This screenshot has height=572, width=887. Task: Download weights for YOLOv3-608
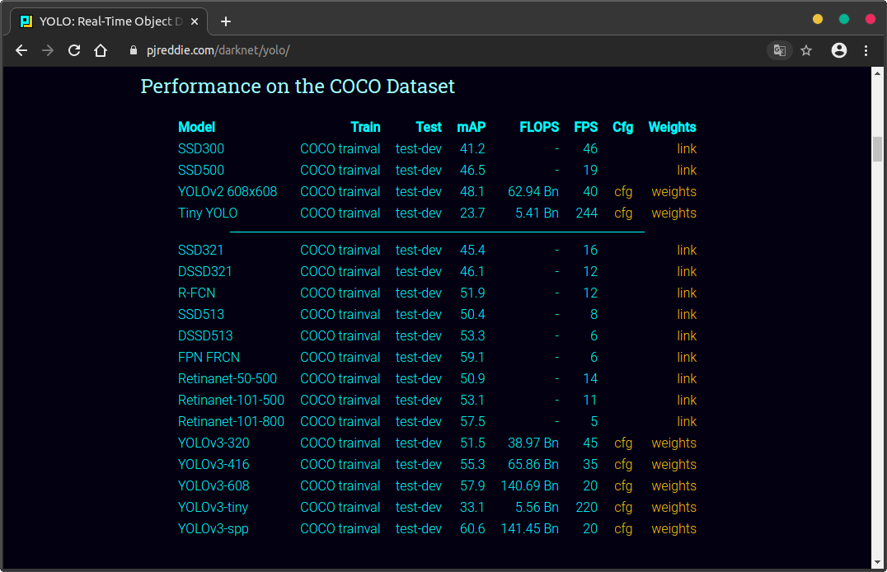click(673, 486)
